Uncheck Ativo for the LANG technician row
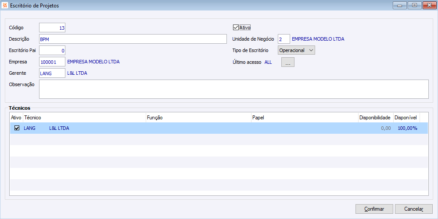 click(17, 128)
